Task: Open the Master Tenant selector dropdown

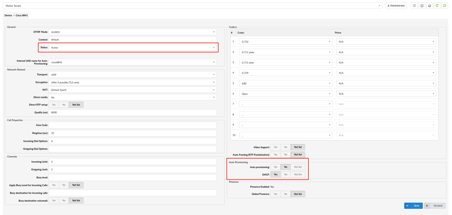Action: pos(193,6)
